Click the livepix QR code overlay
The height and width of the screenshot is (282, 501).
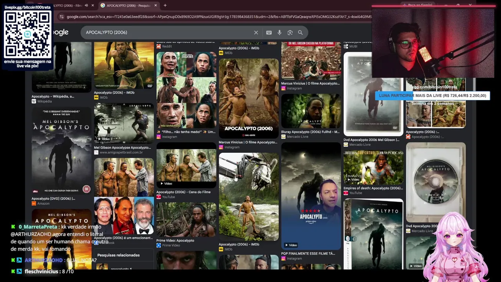[x=27, y=34]
